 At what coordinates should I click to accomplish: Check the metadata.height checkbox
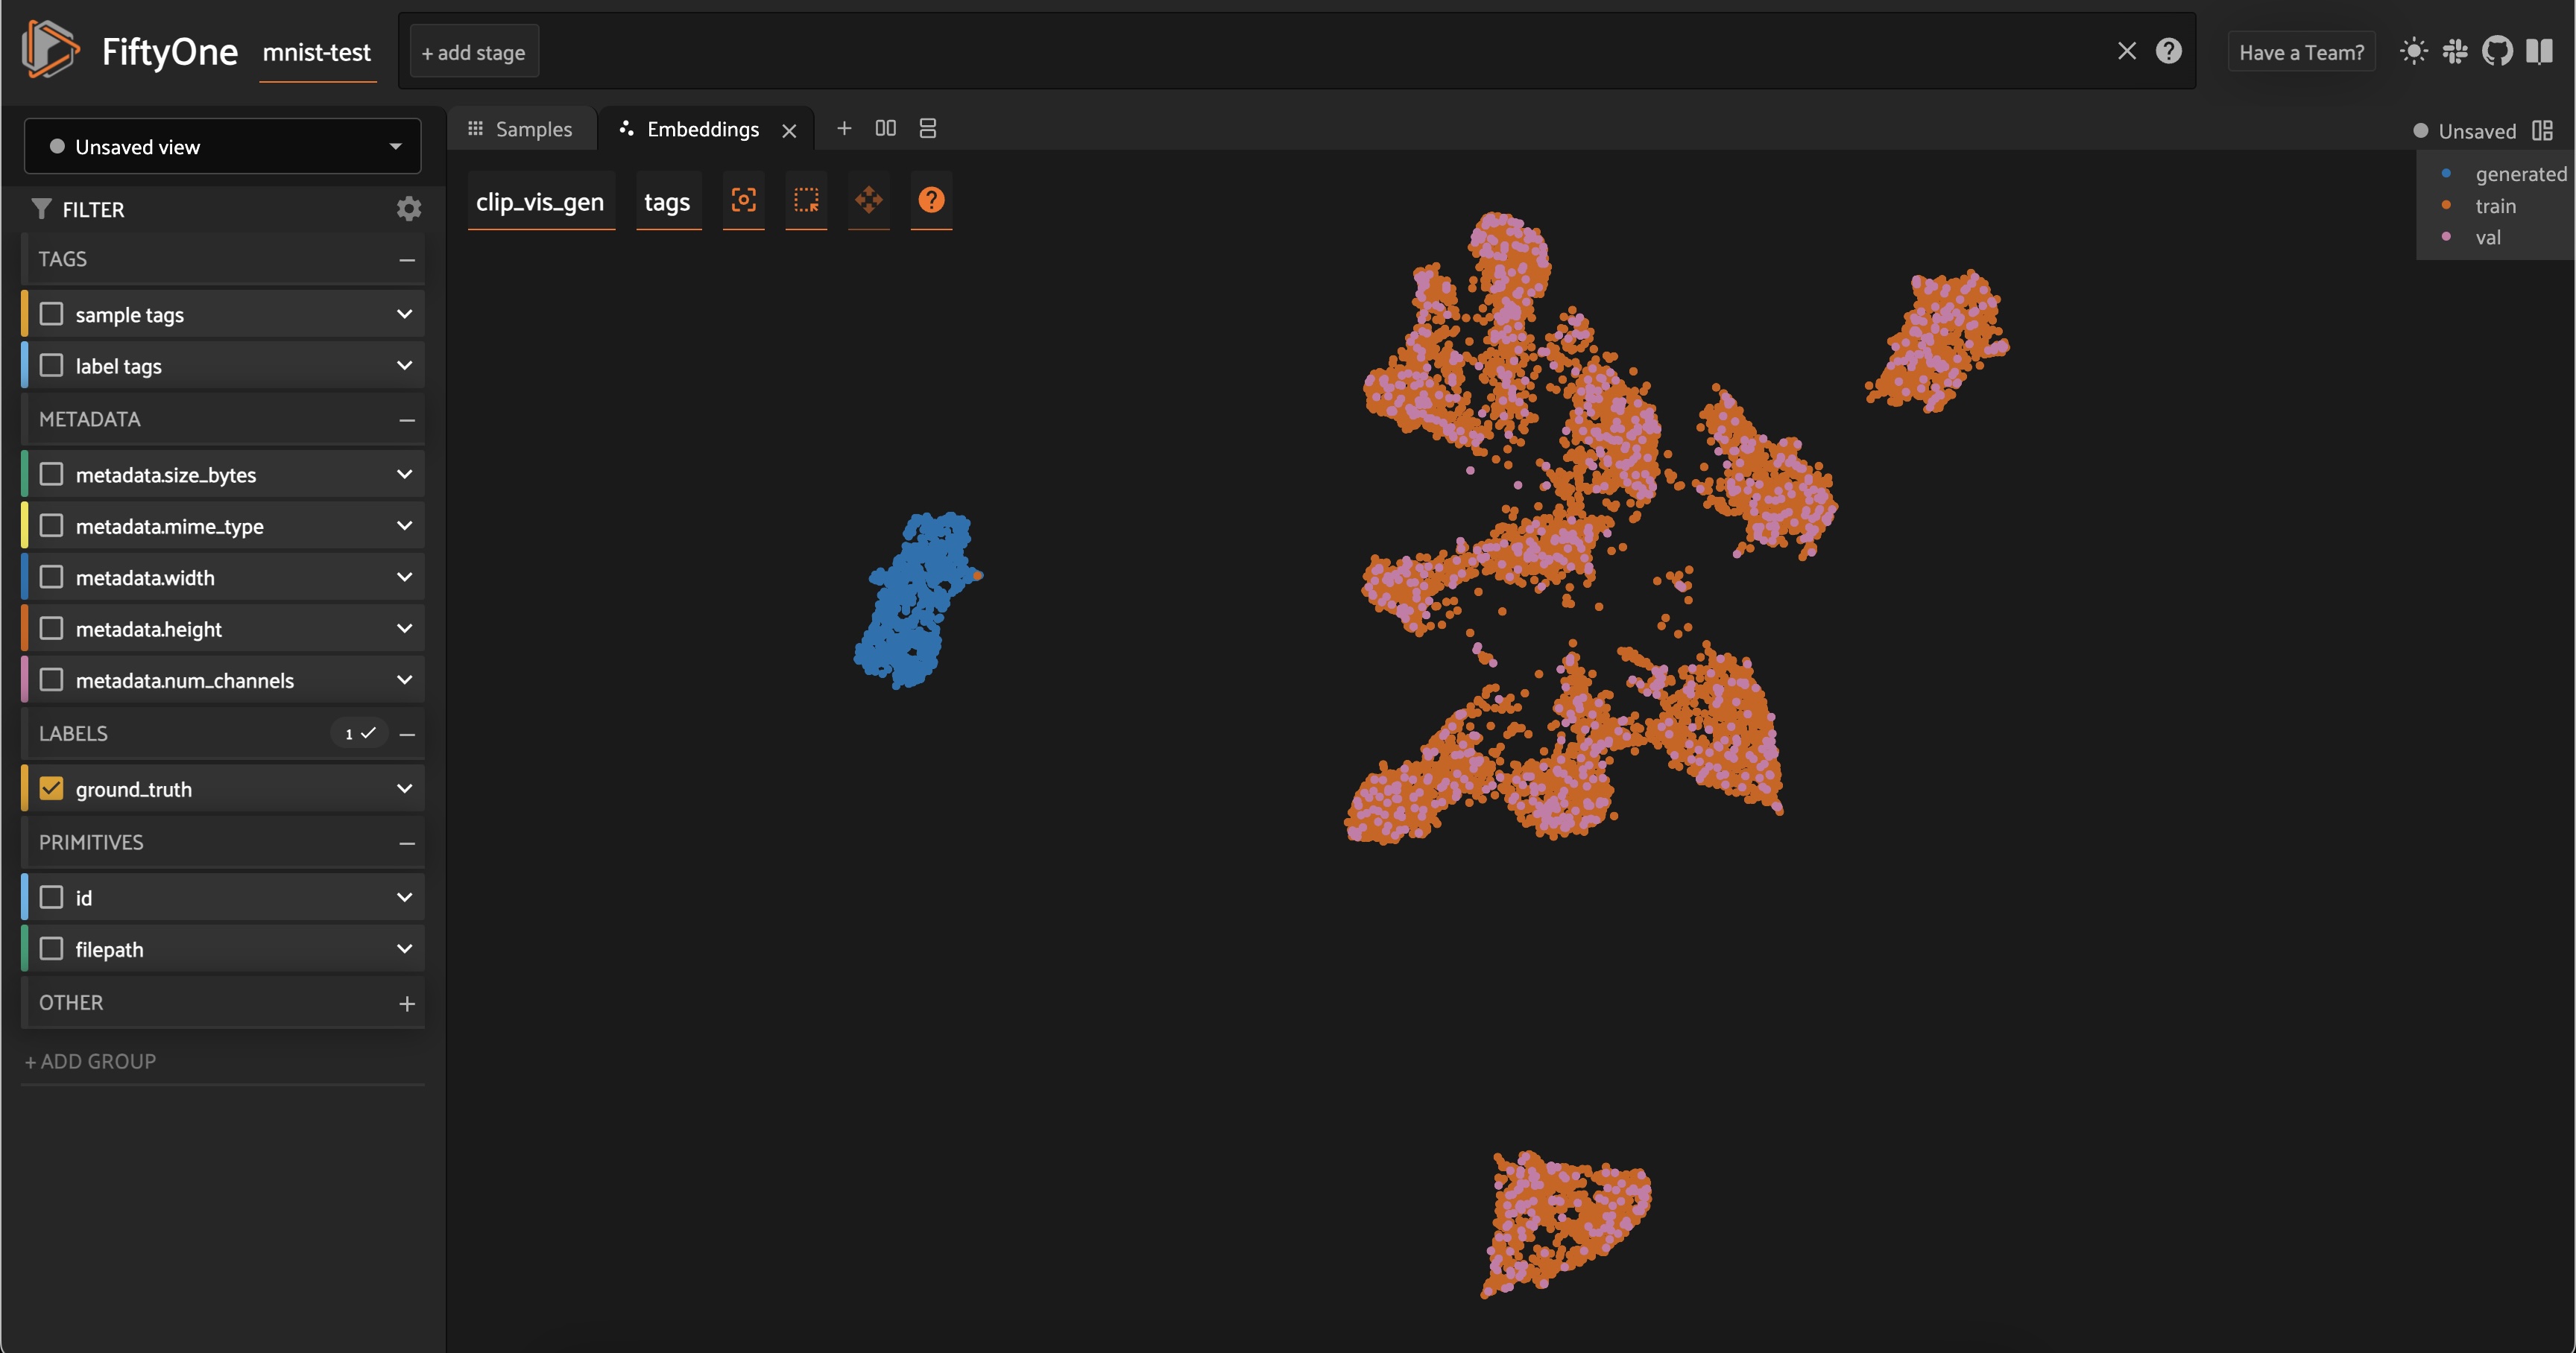[51, 629]
